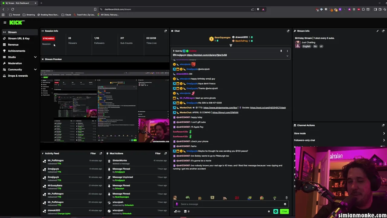The image size is (387, 218).
Task: Select the green Pepe emote quick pick
Action: [x=187, y=198]
